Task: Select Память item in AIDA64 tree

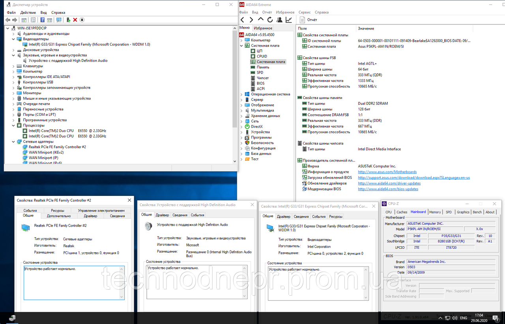Action: click(x=263, y=67)
